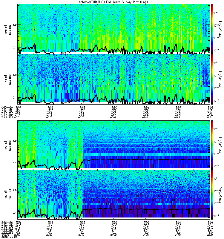Click the THC Y_LE_SSE value '8.6'
Viewport: 224px width, 239px height.
210,231
